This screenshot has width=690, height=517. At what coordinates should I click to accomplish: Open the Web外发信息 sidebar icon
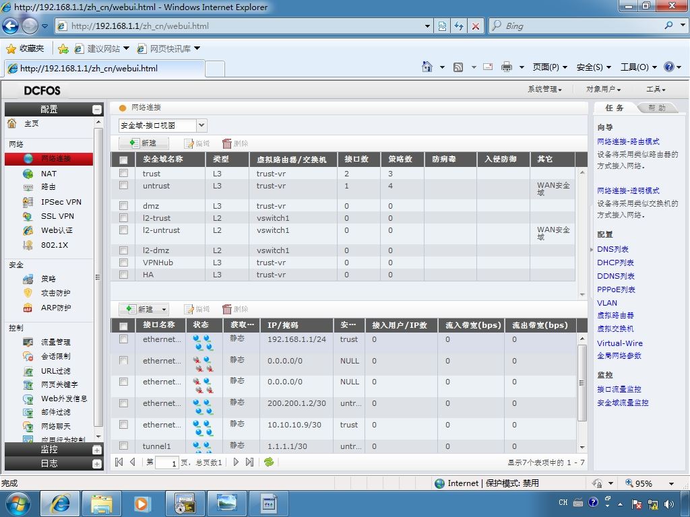coord(28,399)
